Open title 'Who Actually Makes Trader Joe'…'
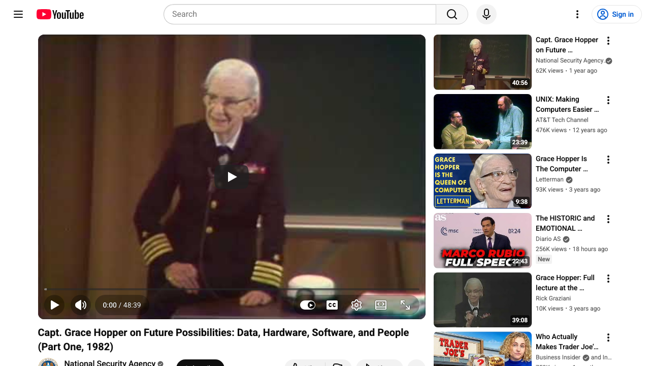The width and height of the screenshot is (650, 366). point(567,342)
